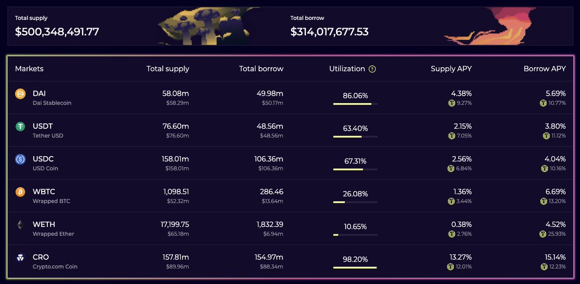The width and height of the screenshot is (580, 284).
Task: Click DAI utilization 86.06% value
Action: click(355, 96)
